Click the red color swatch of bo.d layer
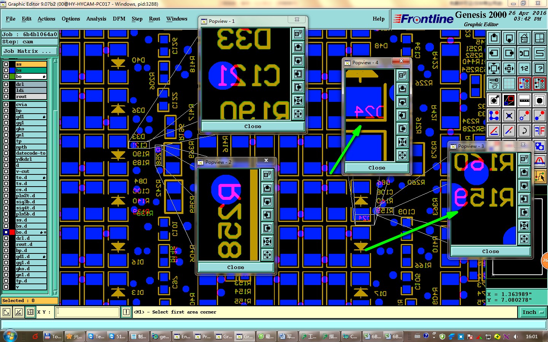Screen dimensions: 548x342 click(x=13, y=232)
